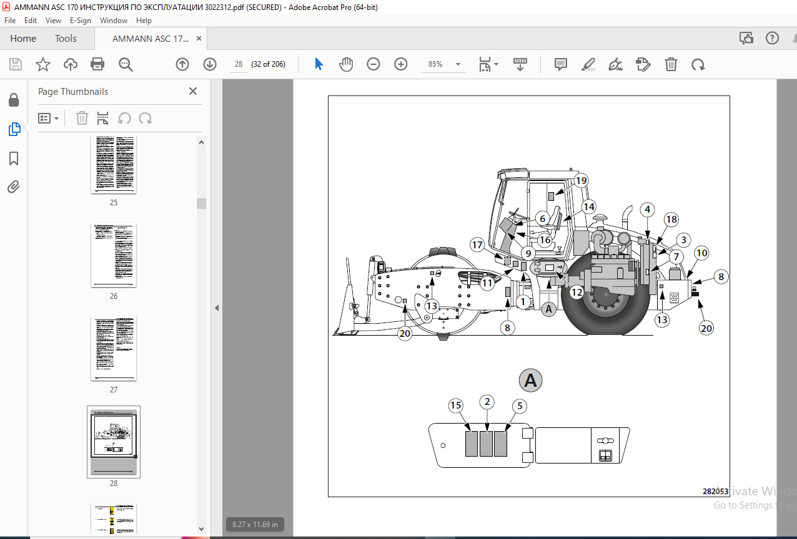
Task: Open the Help menu
Action: tap(144, 21)
